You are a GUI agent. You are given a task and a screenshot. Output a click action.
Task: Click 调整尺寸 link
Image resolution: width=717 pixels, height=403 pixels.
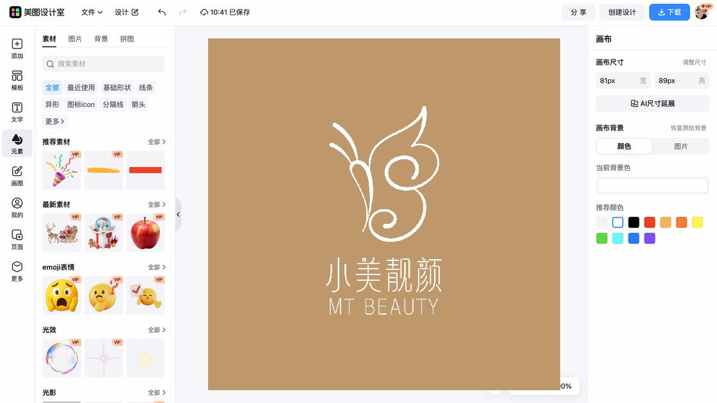[x=694, y=62]
